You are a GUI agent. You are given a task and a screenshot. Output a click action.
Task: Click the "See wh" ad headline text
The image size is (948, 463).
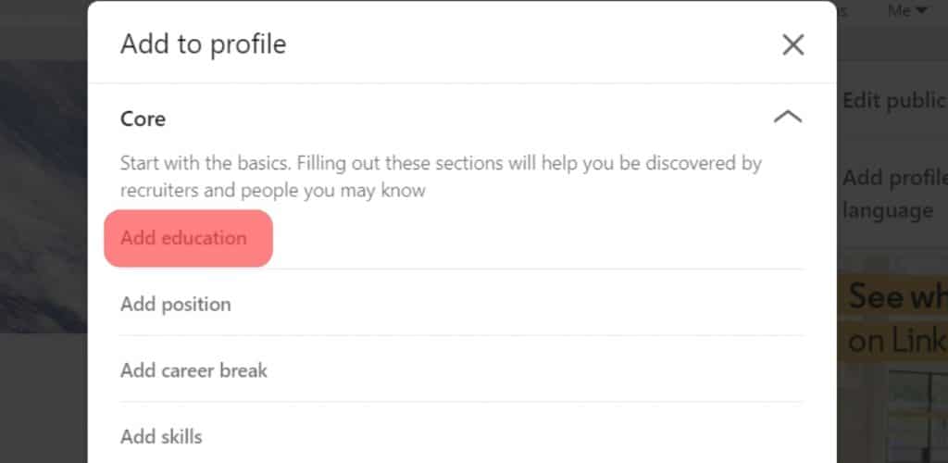(897, 296)
